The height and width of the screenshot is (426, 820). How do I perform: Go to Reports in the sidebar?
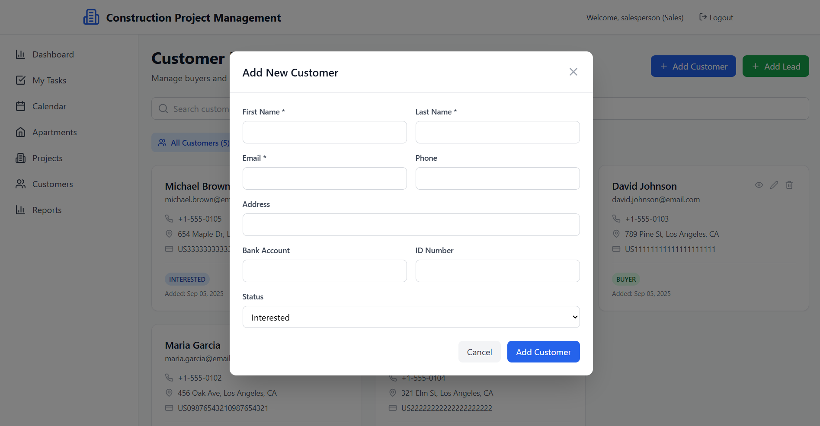pos(47,210)
